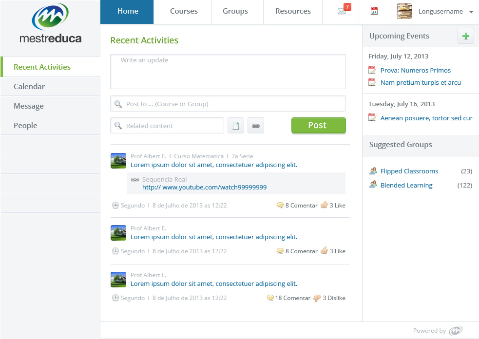Open the Groups tab
This screenshot has height=339, width=479.
235,11
